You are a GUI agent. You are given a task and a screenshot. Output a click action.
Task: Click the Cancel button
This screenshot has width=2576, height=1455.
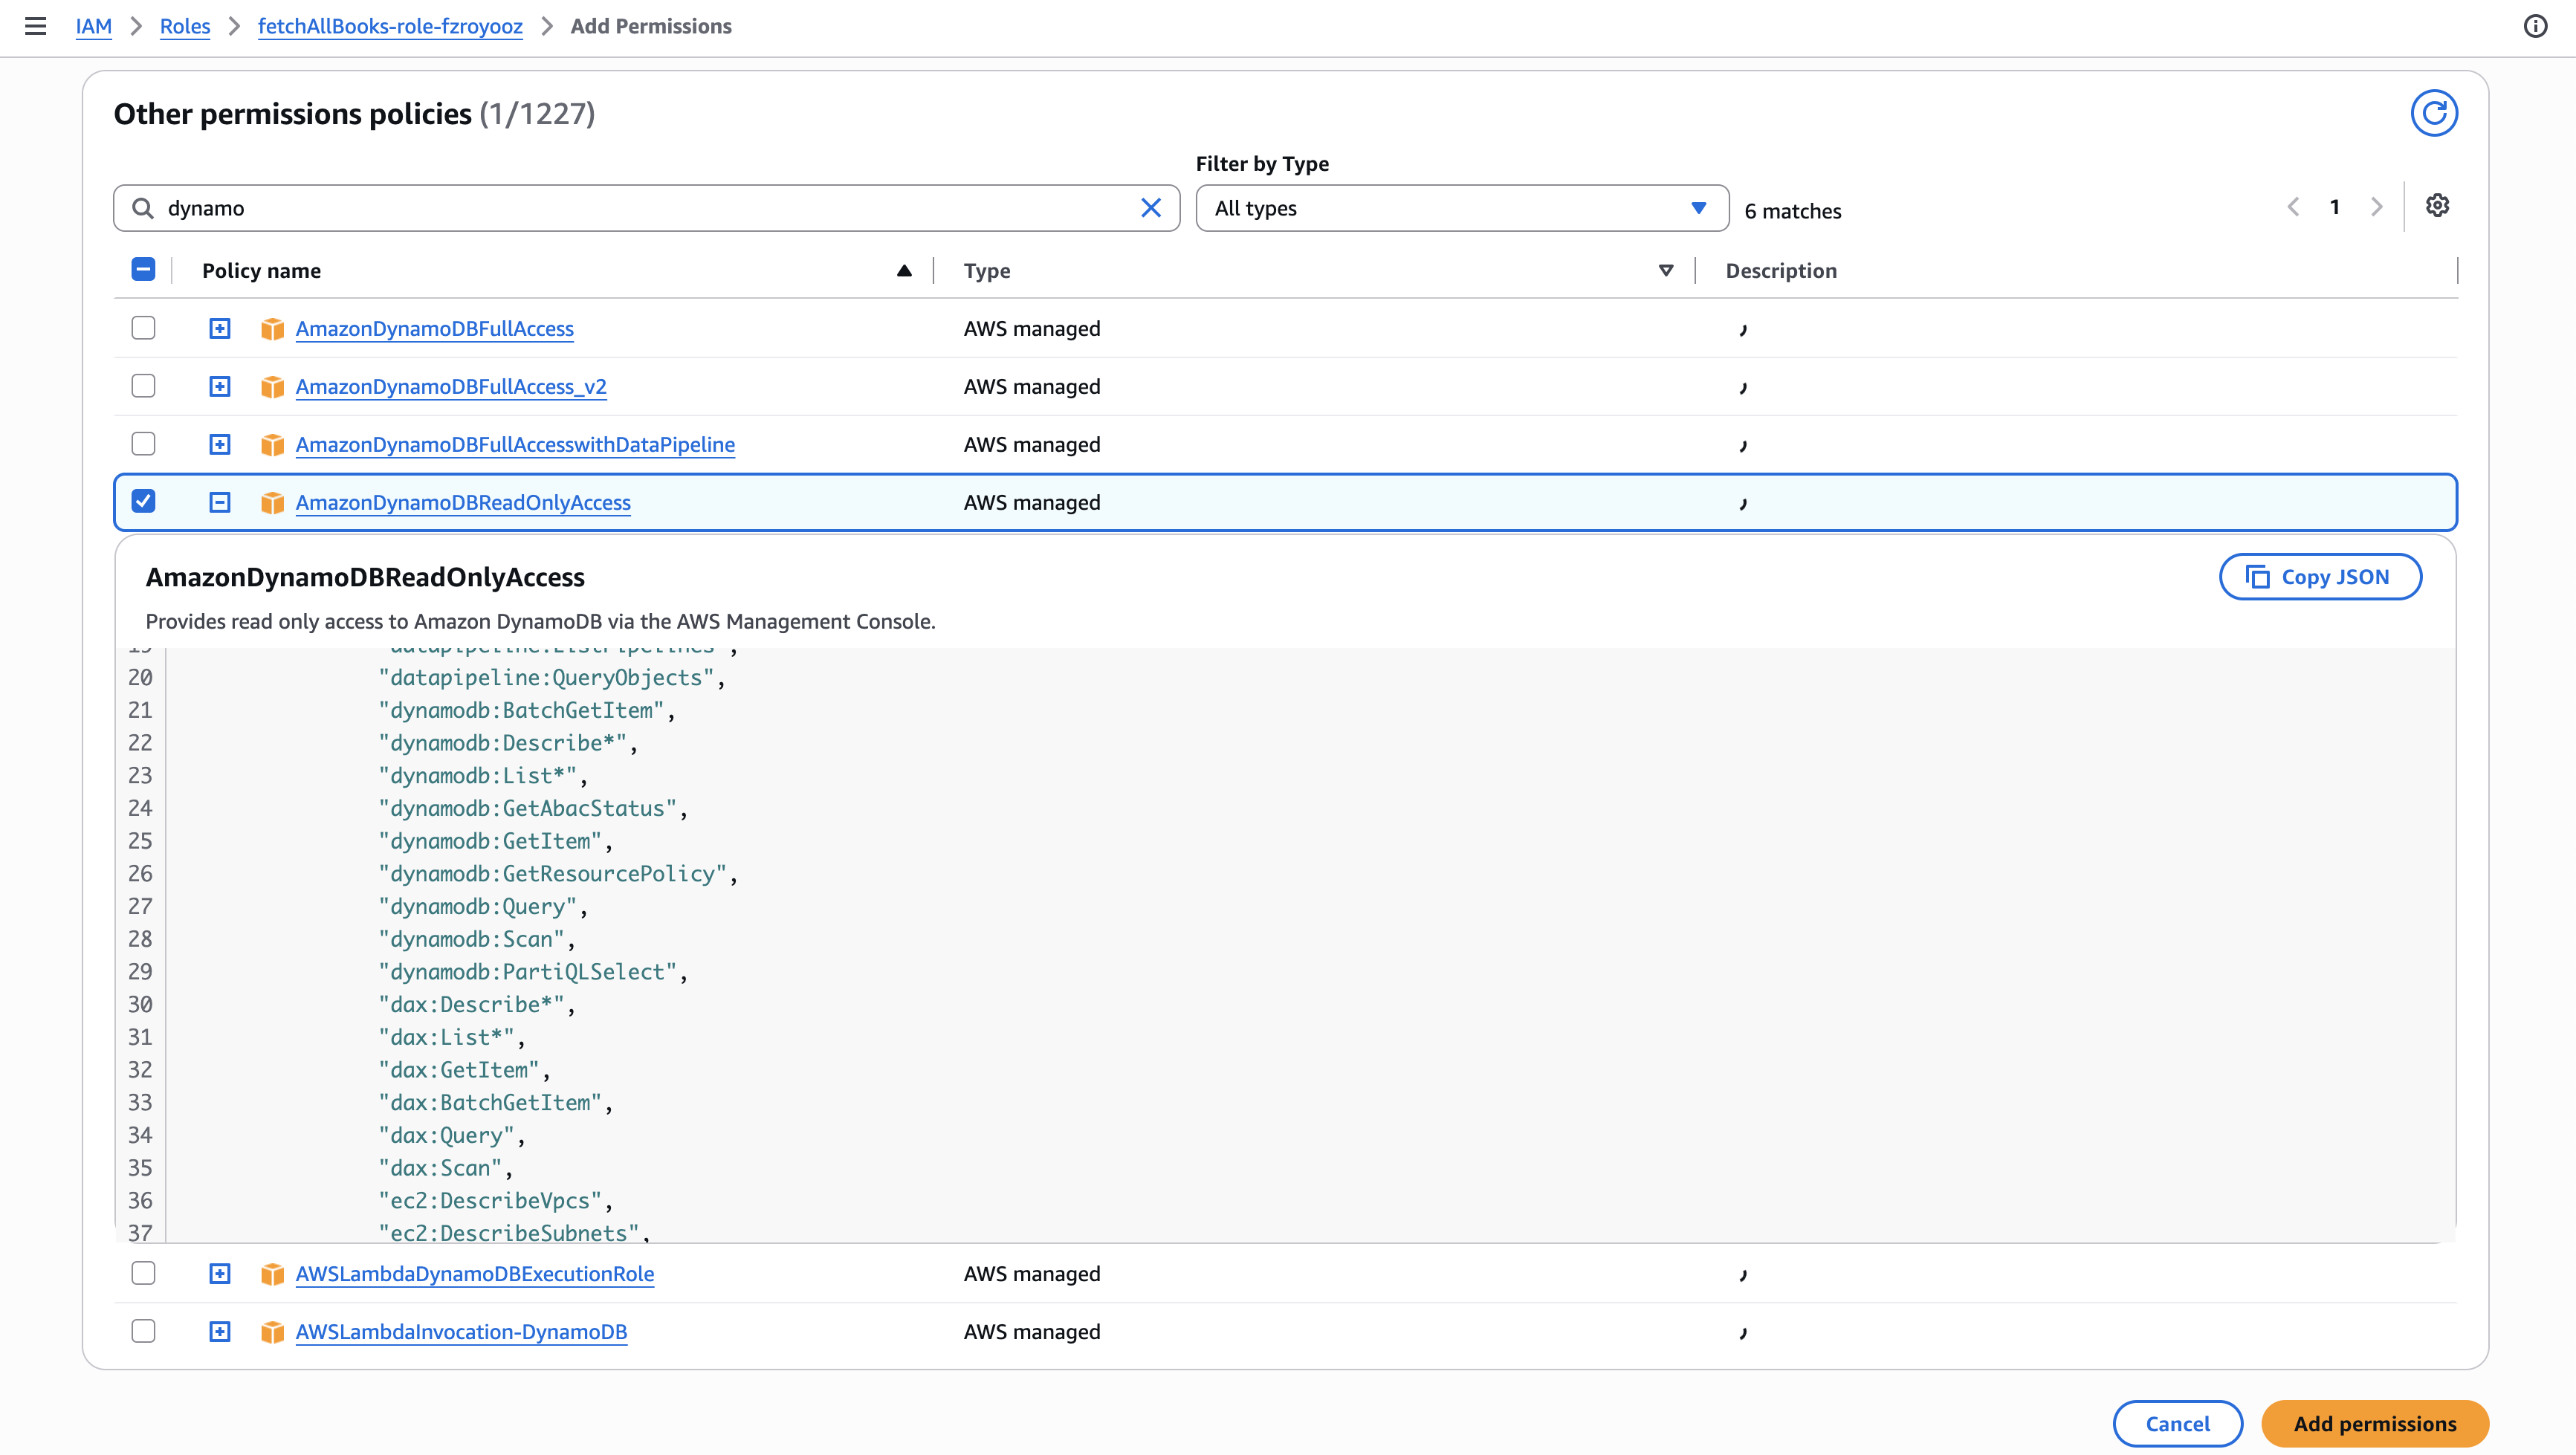2177,1424
